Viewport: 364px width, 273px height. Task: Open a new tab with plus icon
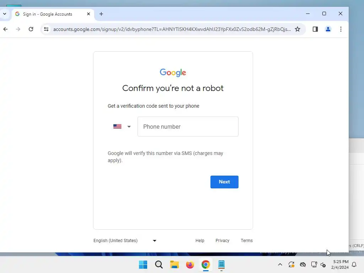(x=101, y=14)
